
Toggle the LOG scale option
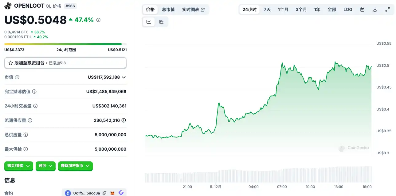click(348, 9)
